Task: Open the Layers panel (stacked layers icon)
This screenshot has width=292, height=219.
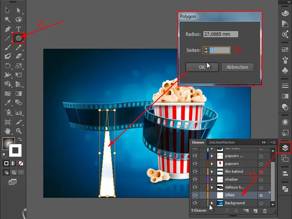Action: [285, 147]
